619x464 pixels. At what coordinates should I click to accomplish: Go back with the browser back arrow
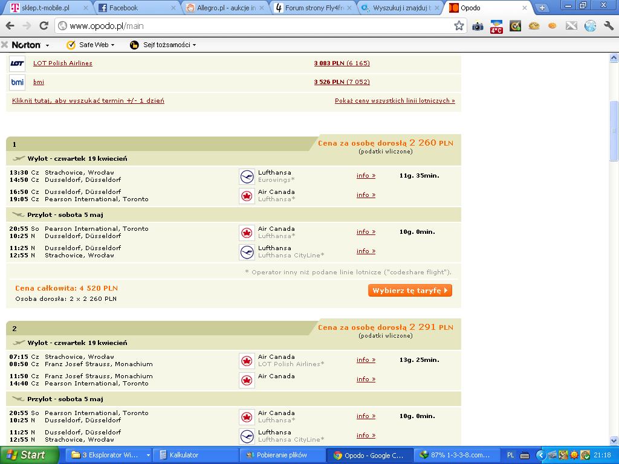pos(10,26)
